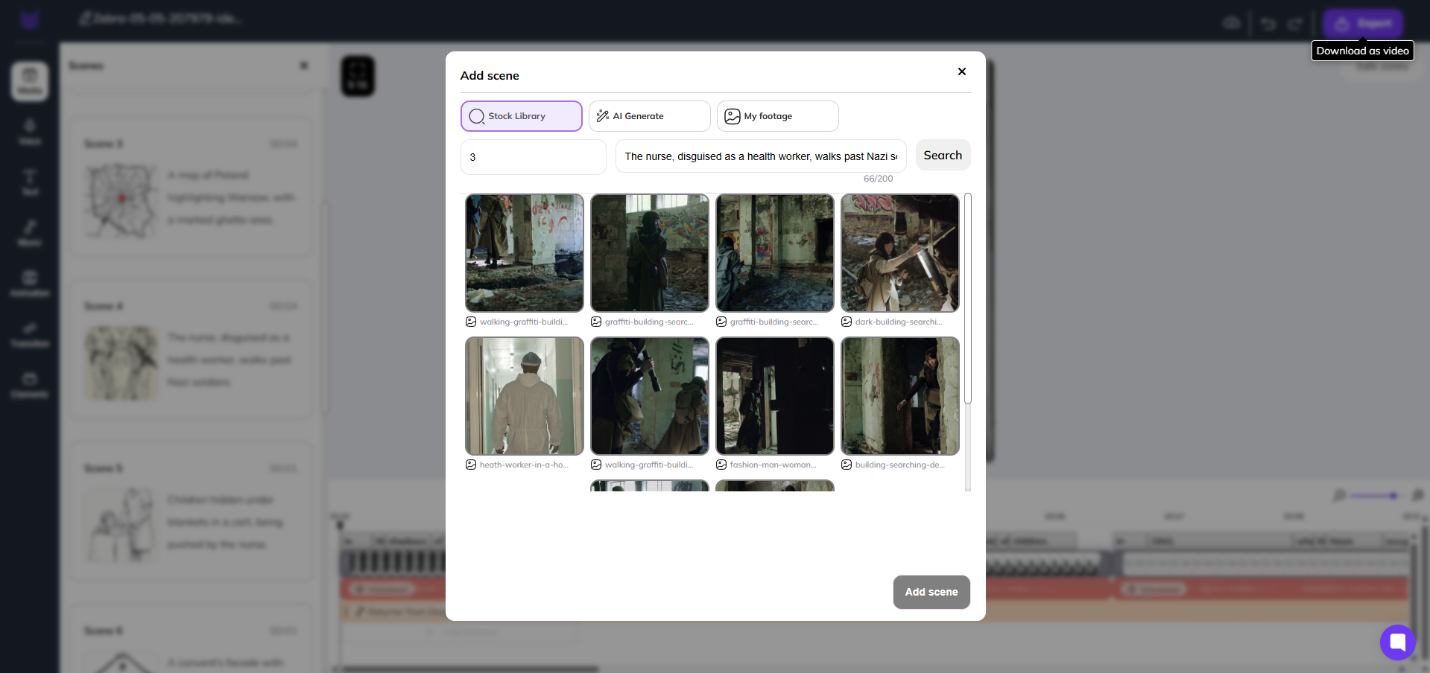Click the heath-worker-in-a-ho... file name

[x=524, y=465]
